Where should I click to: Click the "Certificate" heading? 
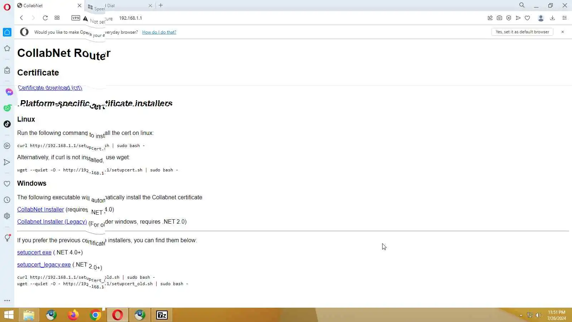pyautogui.click(x=38, y=73)
